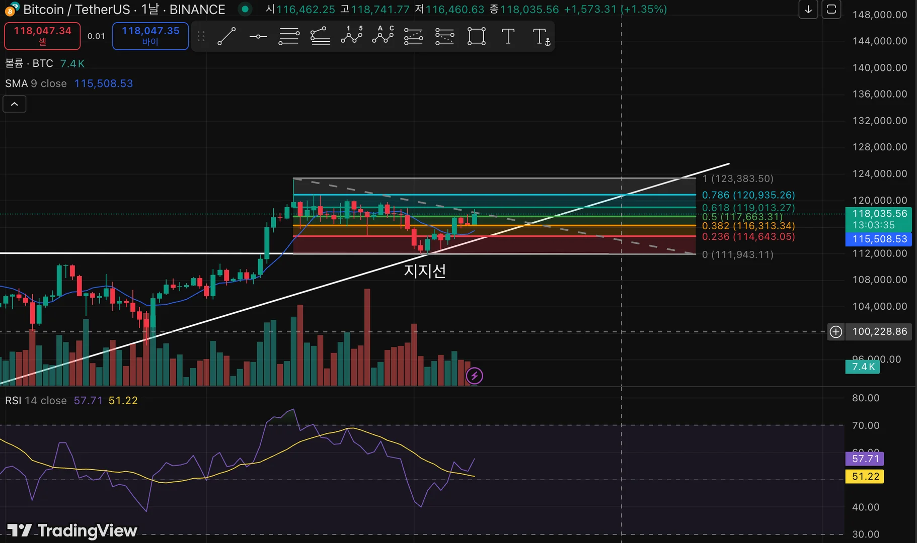This screenshot has width=917, height=543.
Task: Click the blue 118,047.35 buy button
Action: point(150,36)
